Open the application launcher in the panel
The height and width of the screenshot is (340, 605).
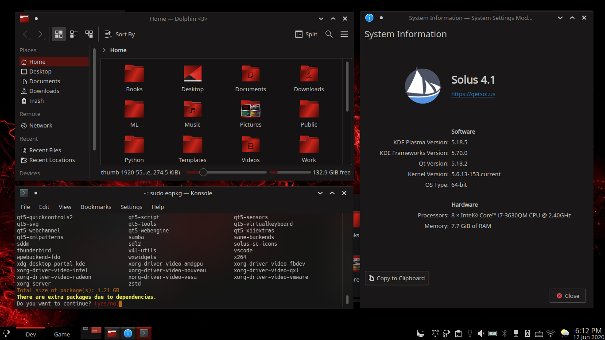7,333
